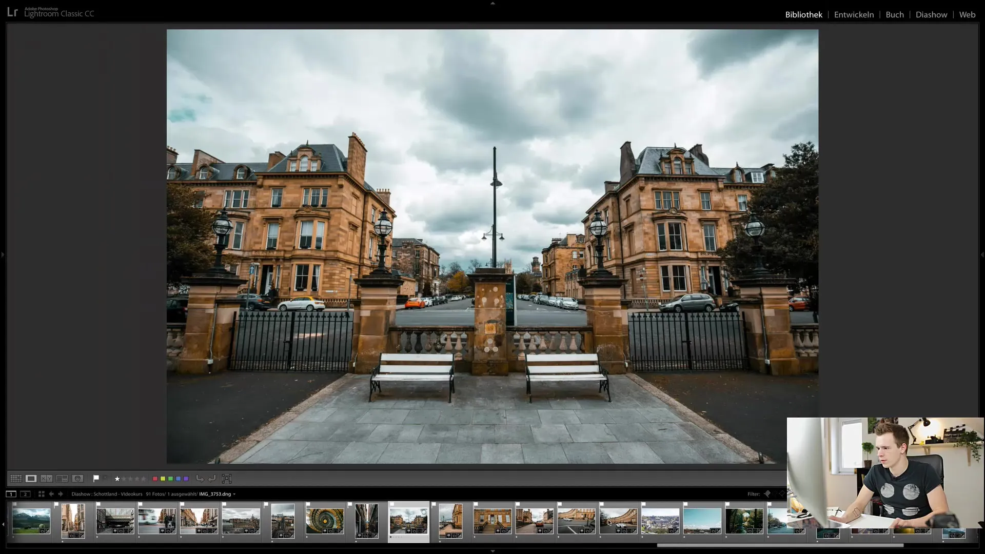This screenshot has height=554, width=985.
Task: Open the Buch module
Action: [895, 14]
